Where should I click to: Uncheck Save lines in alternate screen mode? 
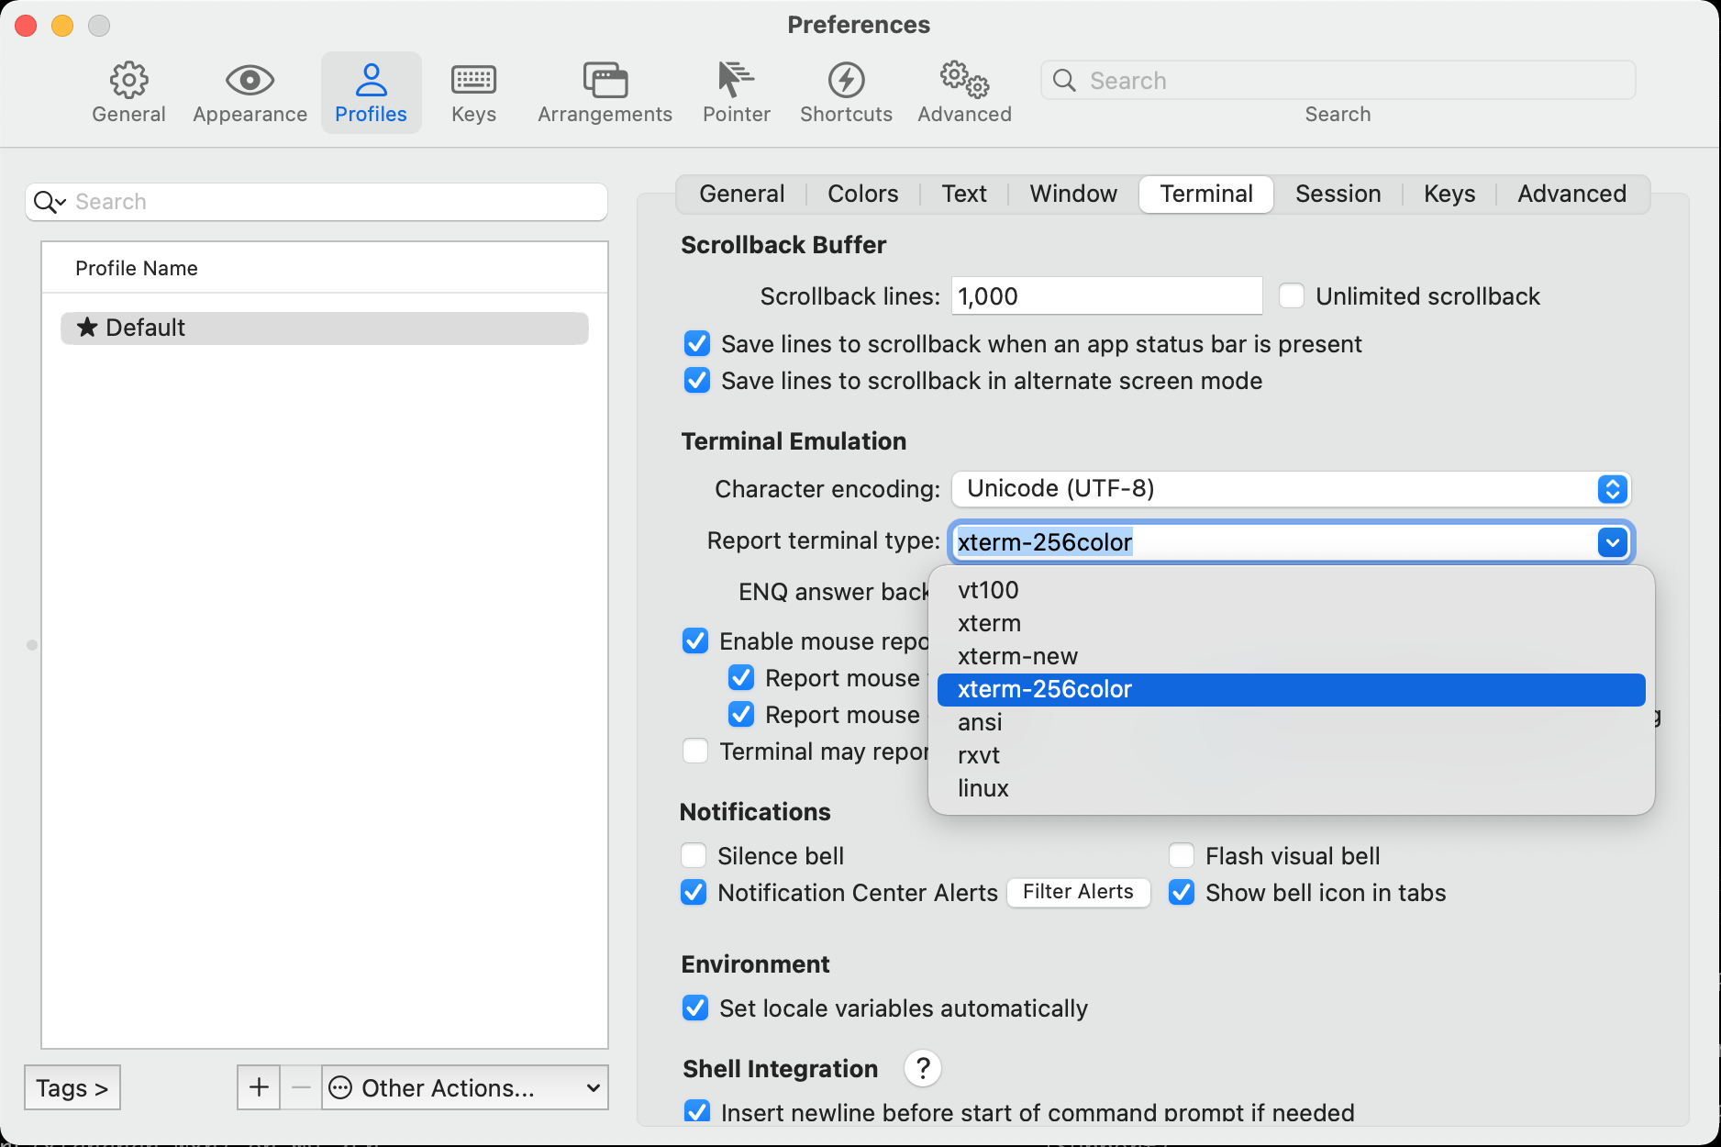(x=697, y=380)
